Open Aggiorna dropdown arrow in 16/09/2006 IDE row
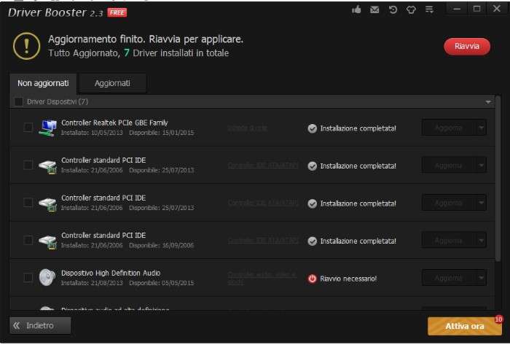This screenshot has width=510, height=345. (482, 240)
